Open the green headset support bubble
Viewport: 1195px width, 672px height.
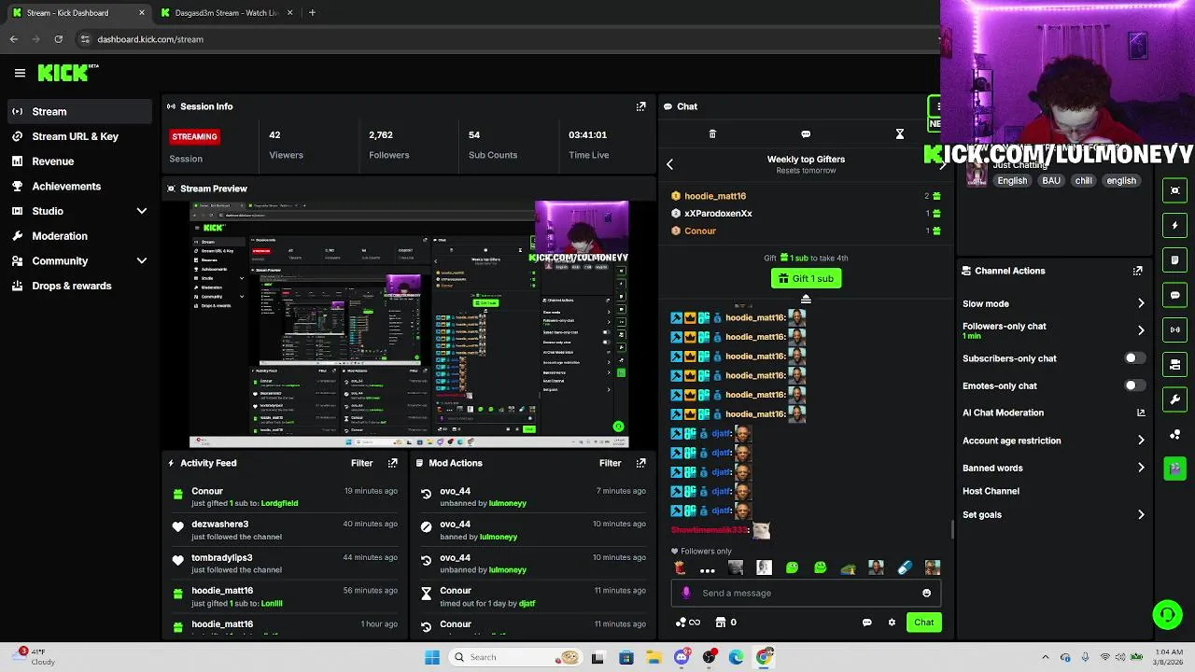[1167, 614]
